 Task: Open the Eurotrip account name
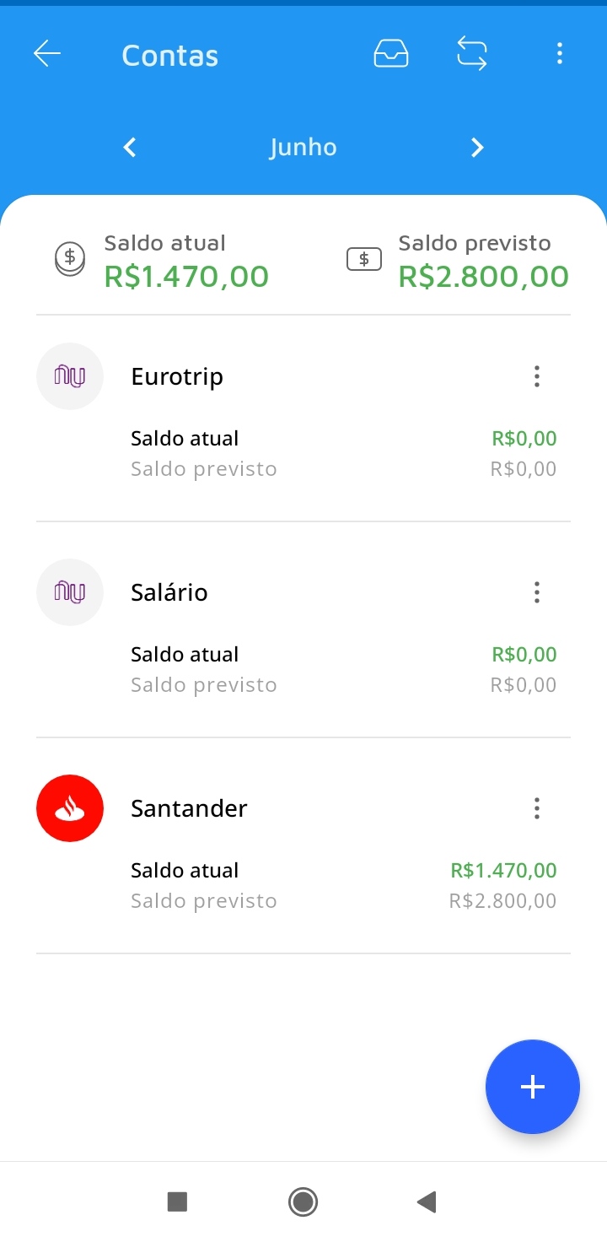(177, 376)
